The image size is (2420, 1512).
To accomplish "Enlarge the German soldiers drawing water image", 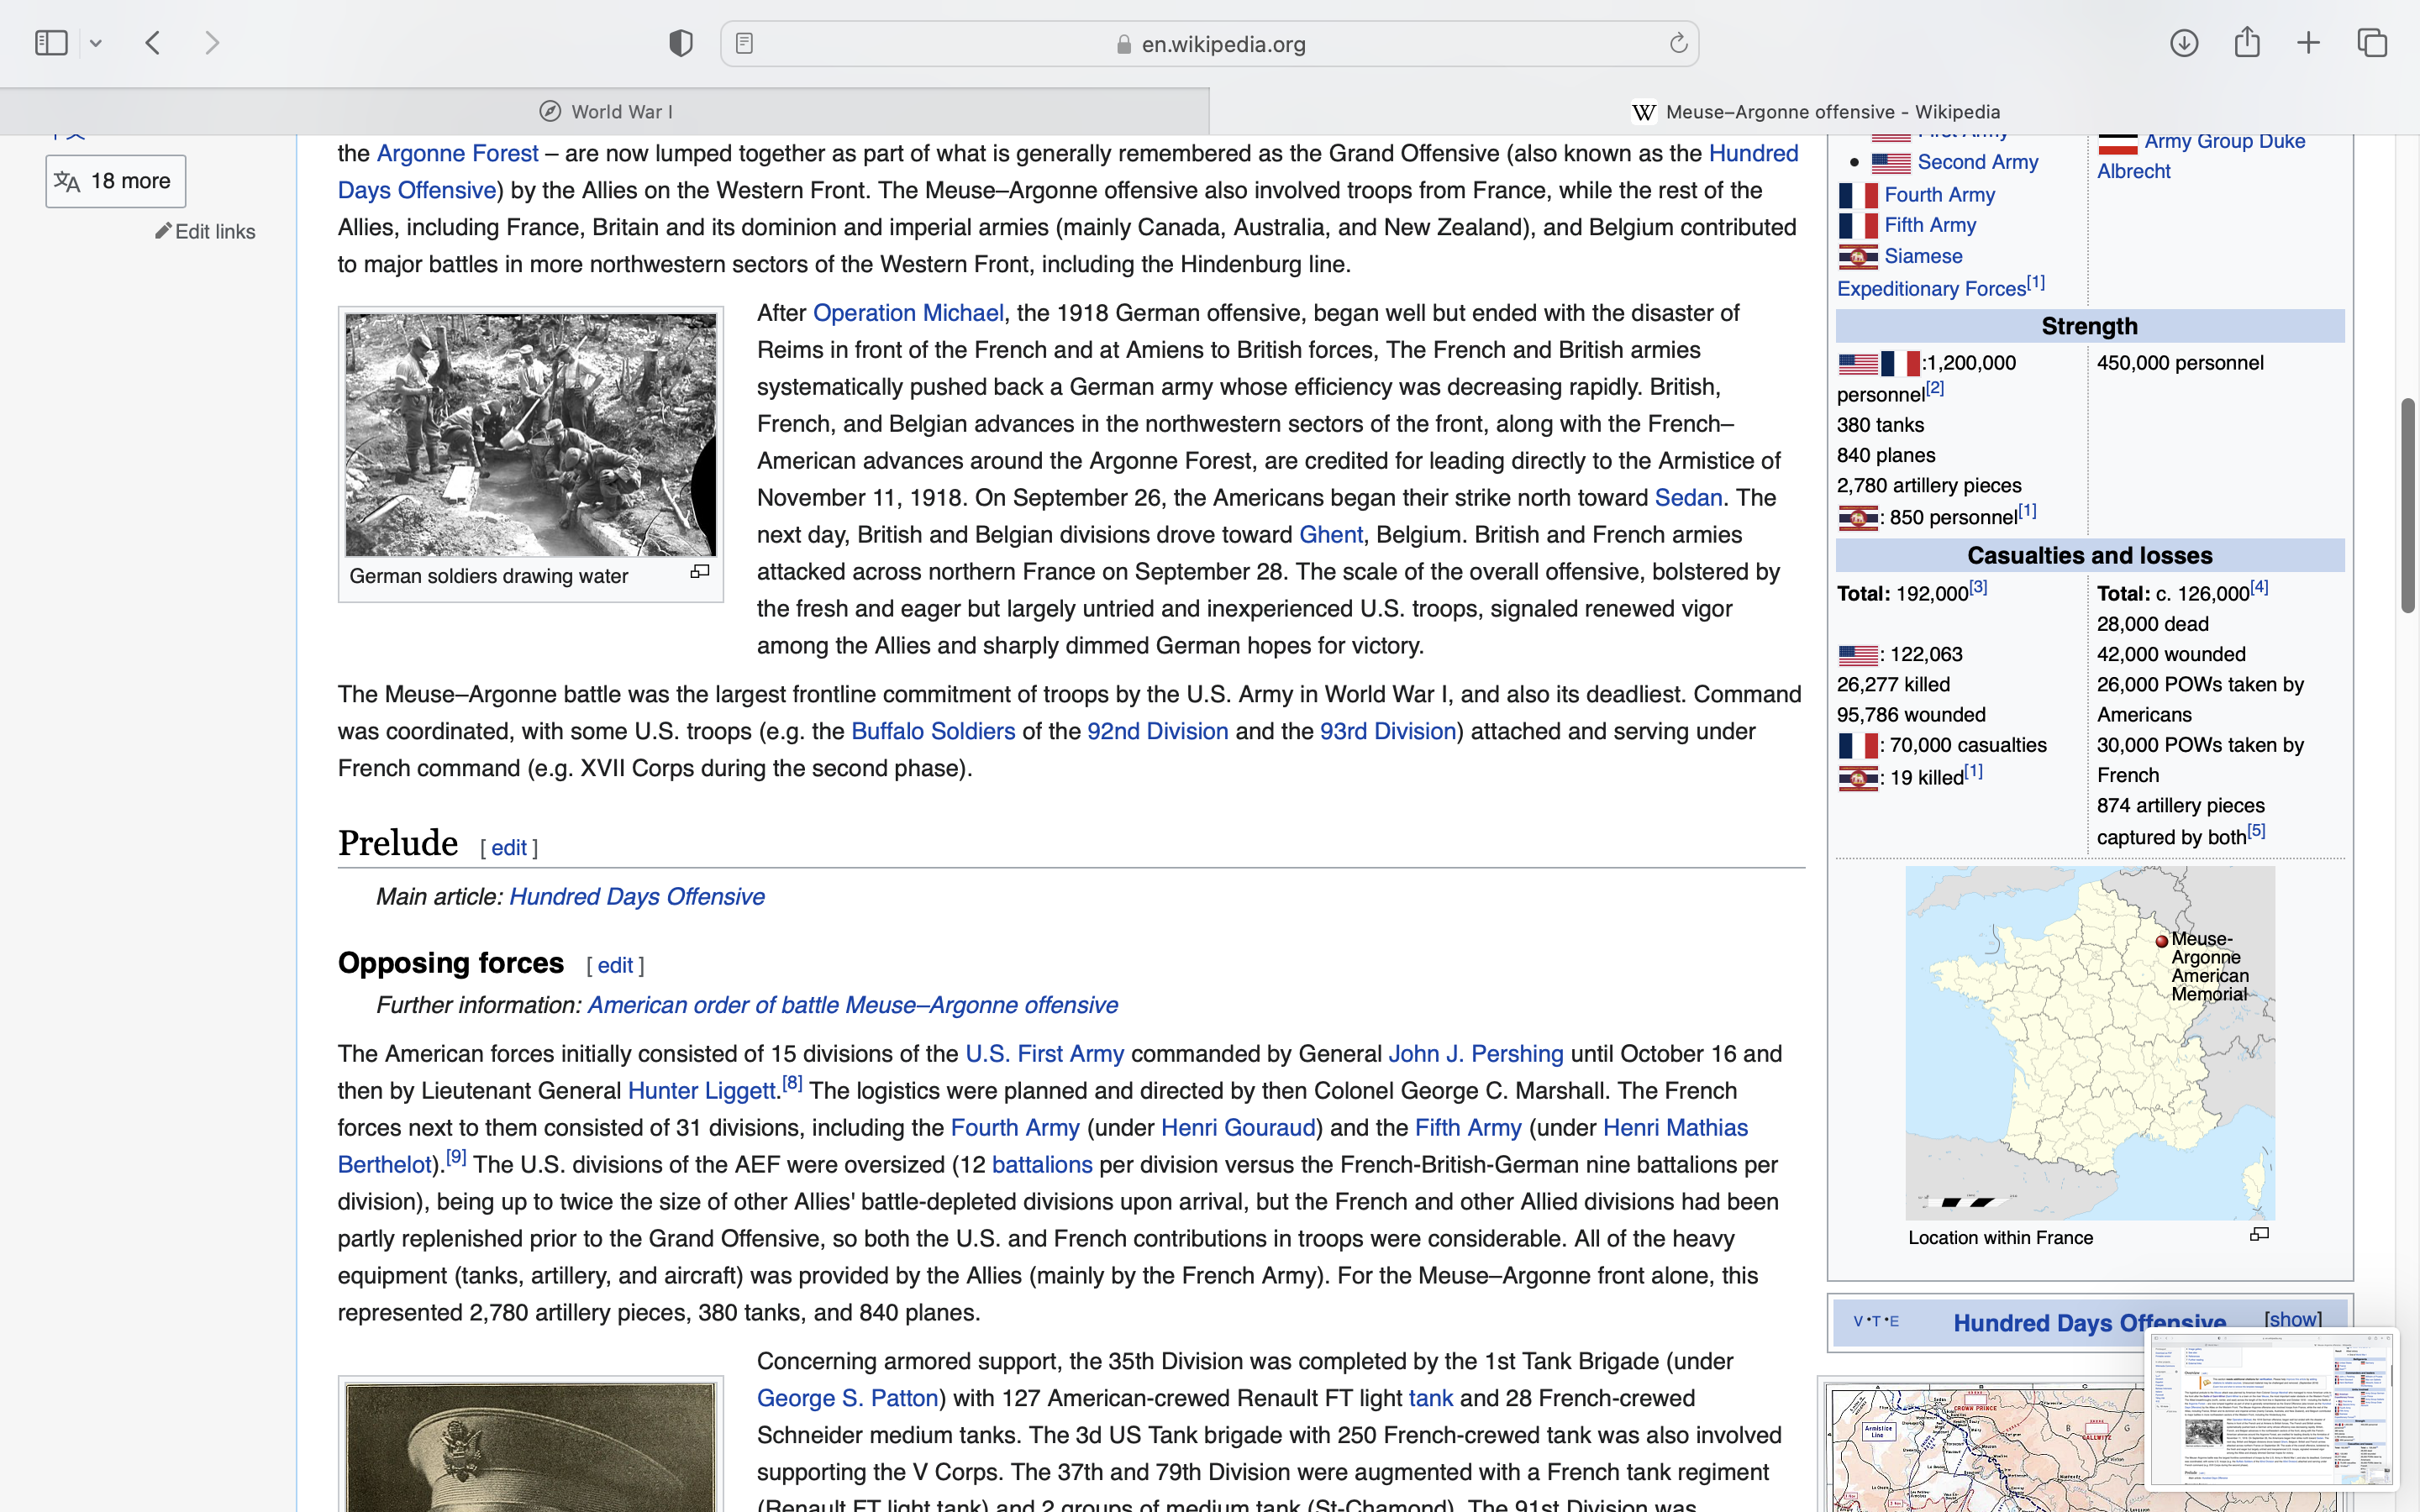I will pos(700,572).
